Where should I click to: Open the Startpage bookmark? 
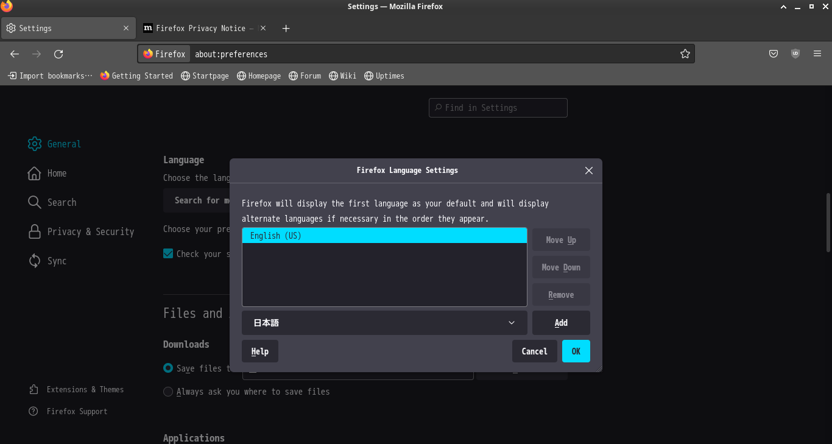click(205, 76)
